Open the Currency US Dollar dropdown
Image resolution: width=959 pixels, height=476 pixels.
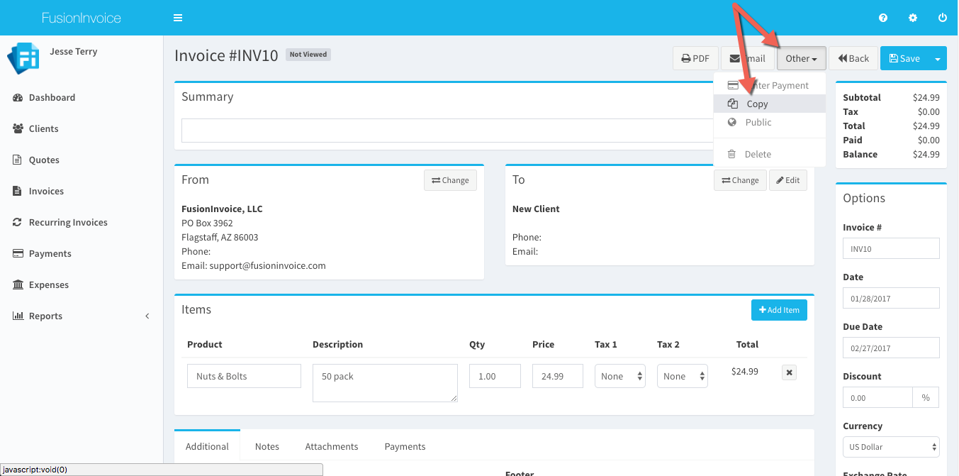tap(891, 447)
